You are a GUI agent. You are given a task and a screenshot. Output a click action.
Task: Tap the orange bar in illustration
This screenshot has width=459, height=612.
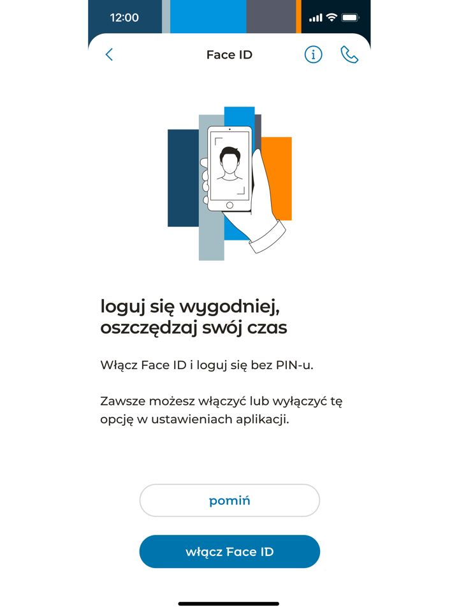coord(279,178)
